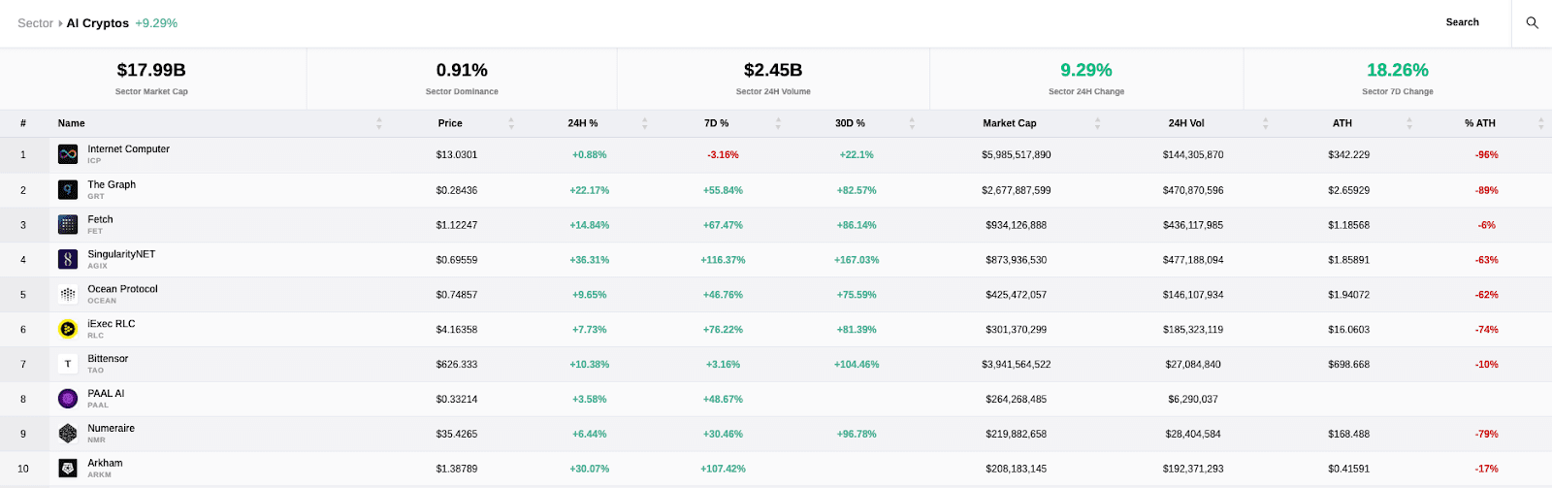Screen dimensions: 1552x488
Task: Click Bittensor ATH value $698.668
Action: 1349,365
